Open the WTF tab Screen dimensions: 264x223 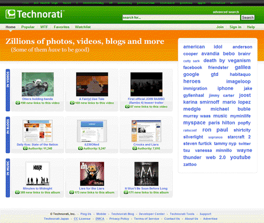coord(44,27)
